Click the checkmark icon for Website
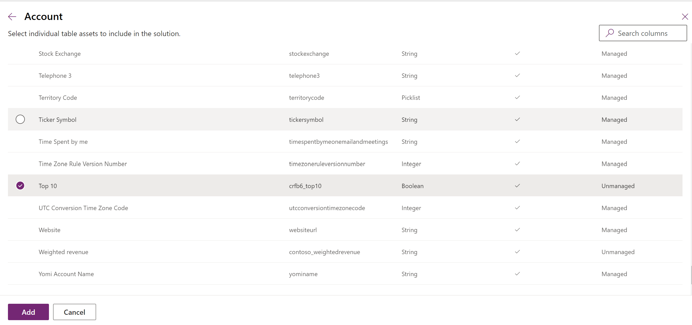 point(518,230)
